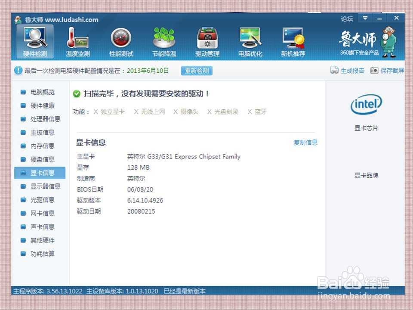The height and width of the screenshot is (310, 413).
Task: Select 光驱信息 in the sidebar
Action: pos(40,200)
